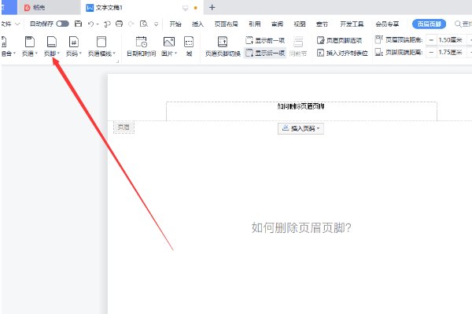Click the search magnifier icon in ribbon
472x314 pixels.
458,24
